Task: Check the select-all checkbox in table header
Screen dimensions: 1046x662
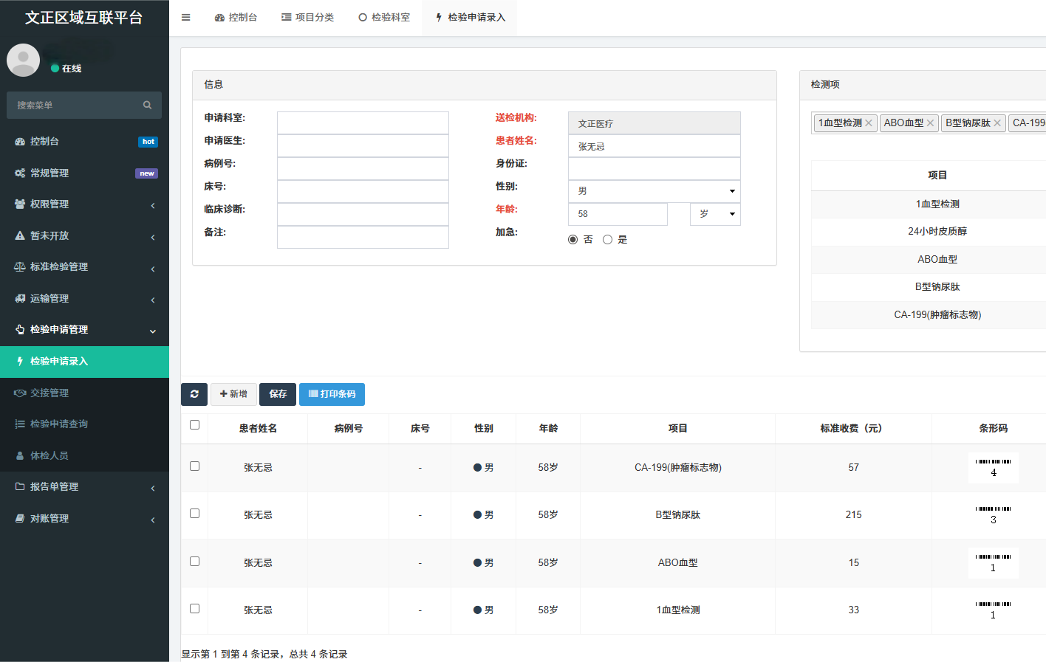Action: tap(194, 425)
